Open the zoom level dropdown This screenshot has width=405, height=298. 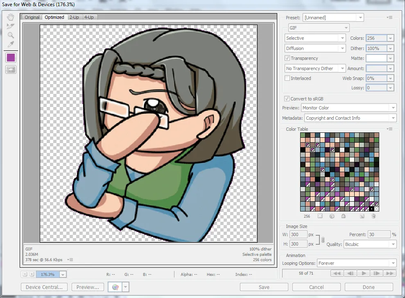63,275
